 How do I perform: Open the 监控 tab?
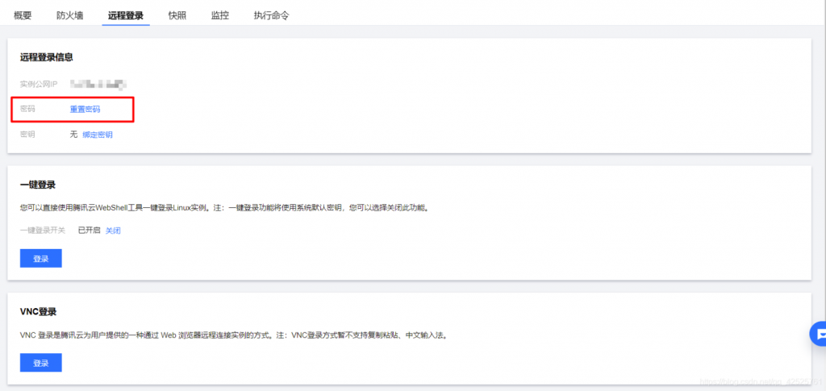point(220,15)
